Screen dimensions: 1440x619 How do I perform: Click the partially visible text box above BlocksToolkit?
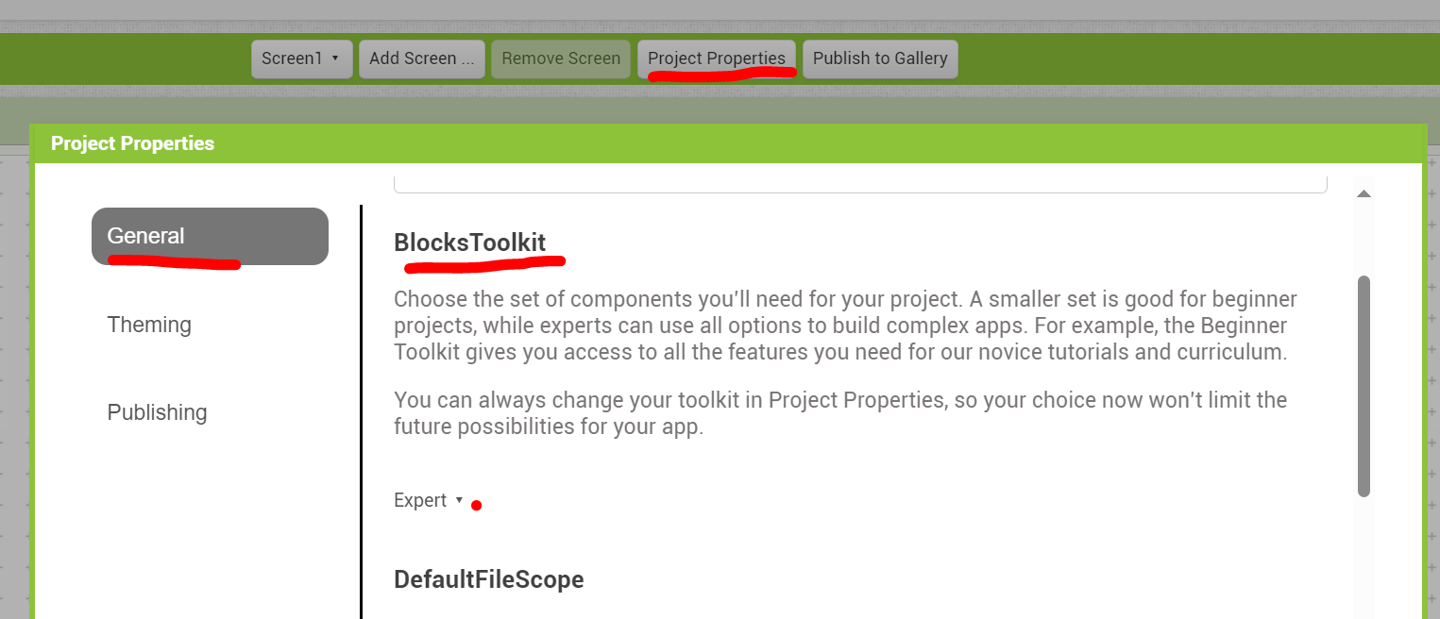point(859,183)
